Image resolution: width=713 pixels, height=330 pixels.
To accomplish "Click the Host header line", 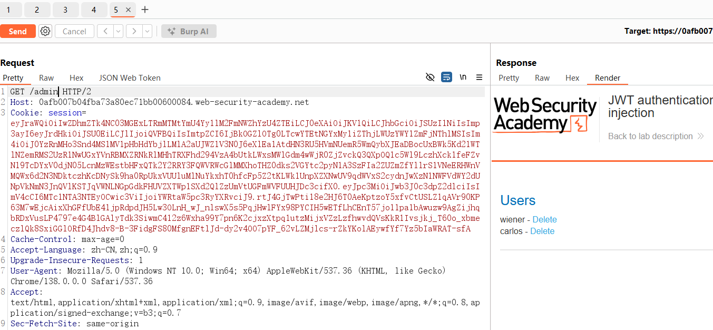I will point(160,102).
